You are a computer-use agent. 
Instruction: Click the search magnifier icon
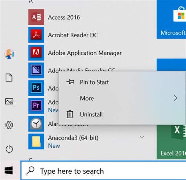[x=30, y=171]
